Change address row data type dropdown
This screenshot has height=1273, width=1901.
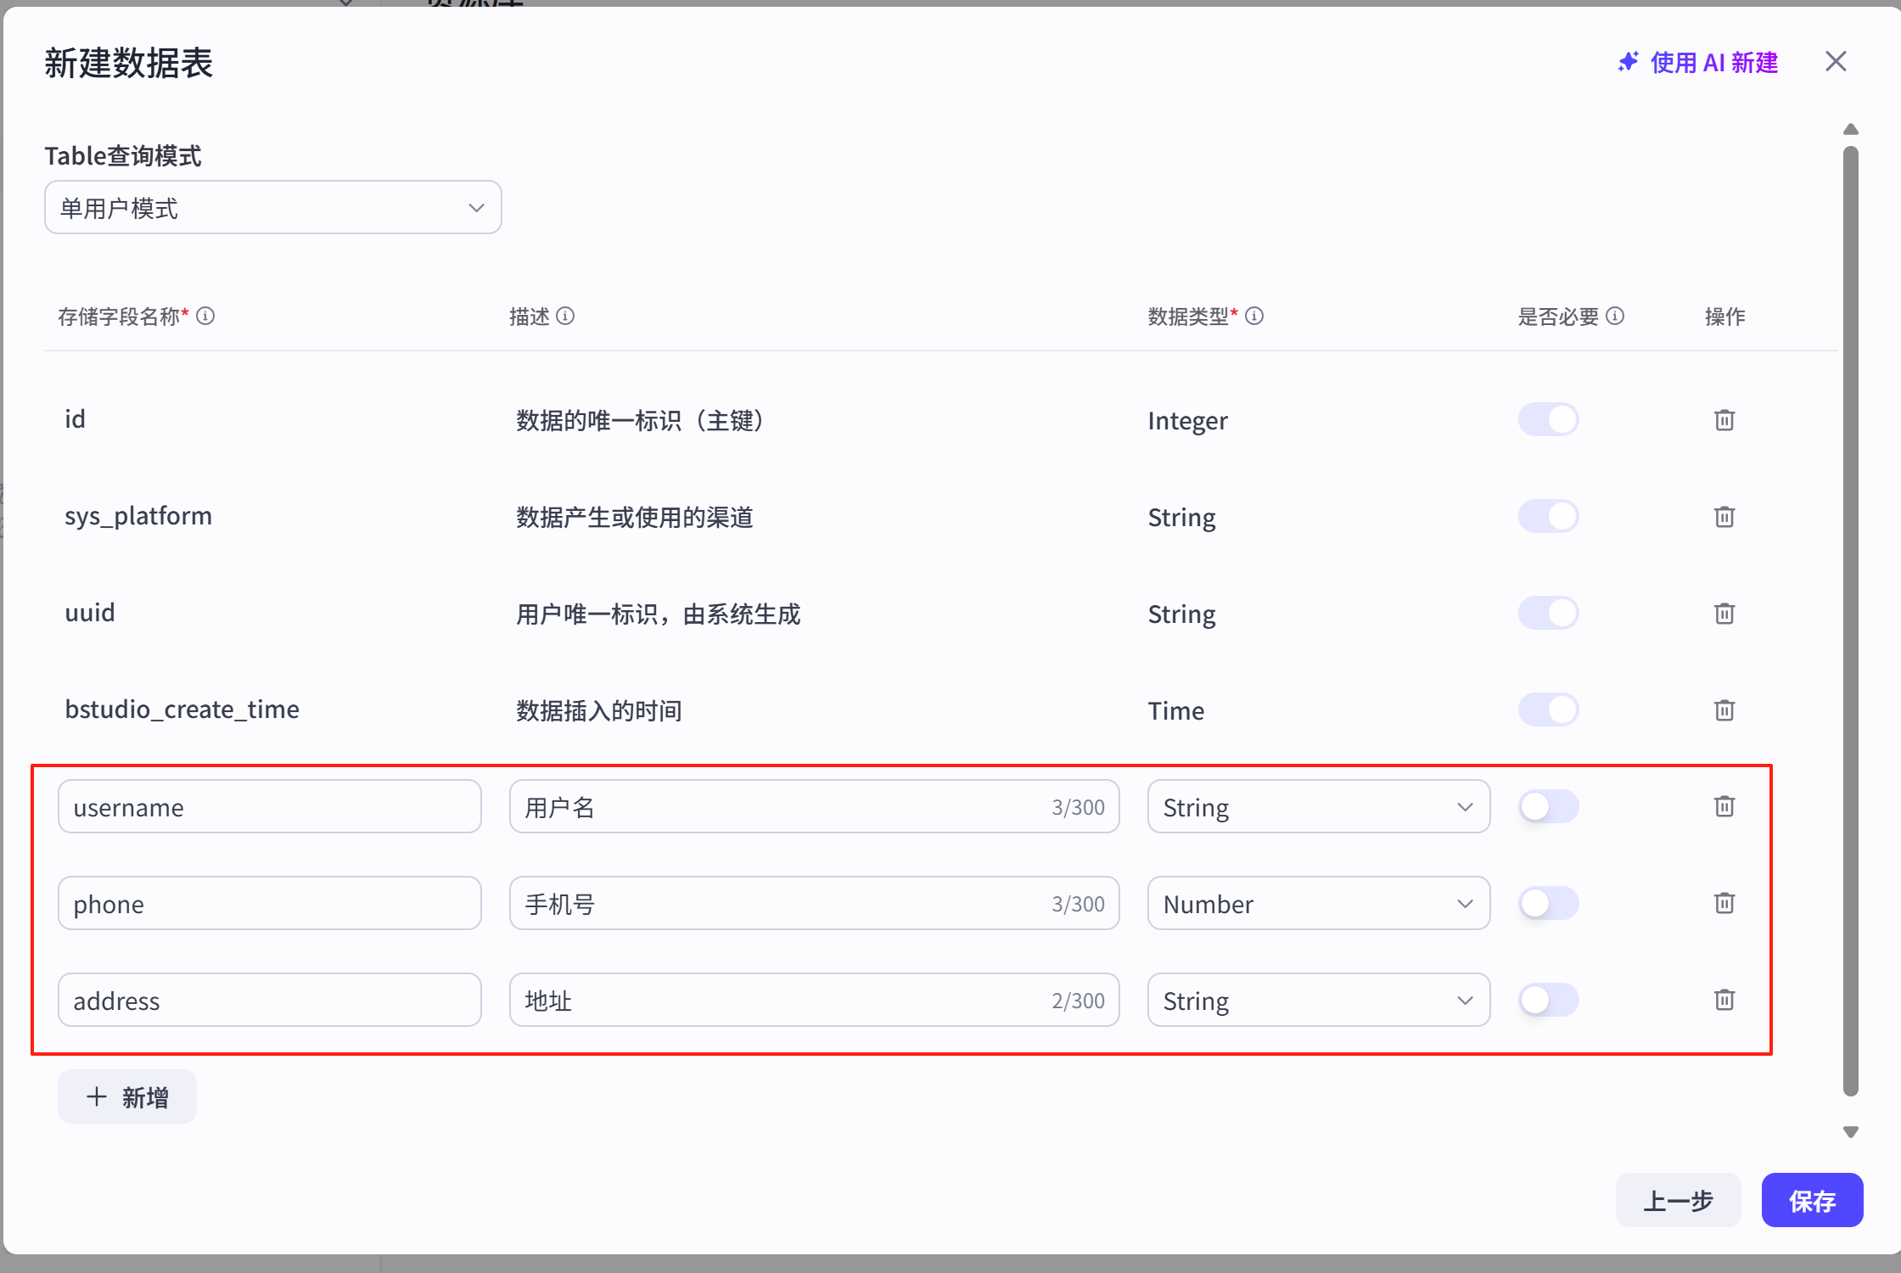(x=1318, y=1000)
